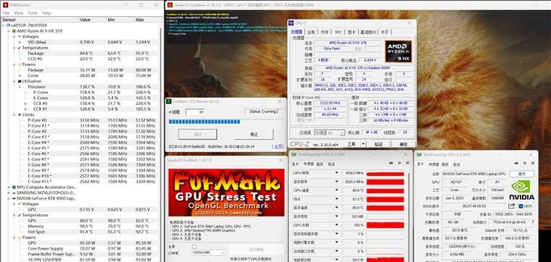Toggle the UEFI checkbox in GPU-Z
Screen dimensions: 551x262
tap(521, 206)
